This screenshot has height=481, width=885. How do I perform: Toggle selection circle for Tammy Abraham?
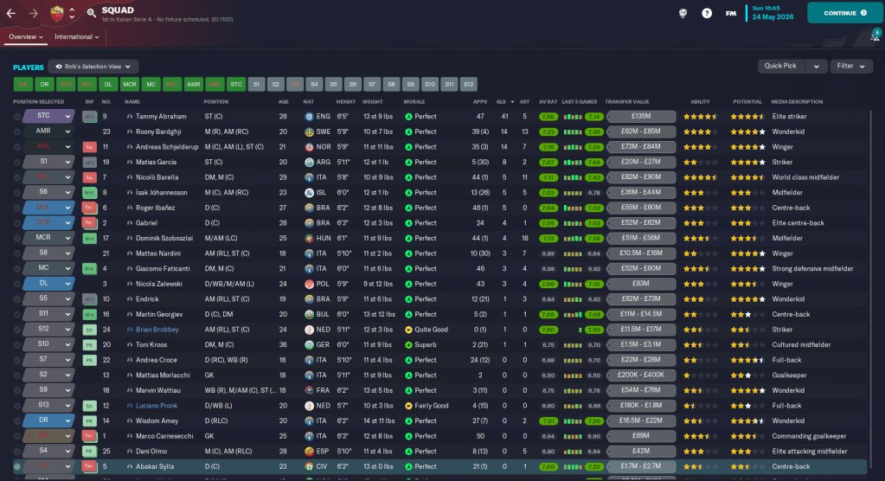[x=17, y=116]
